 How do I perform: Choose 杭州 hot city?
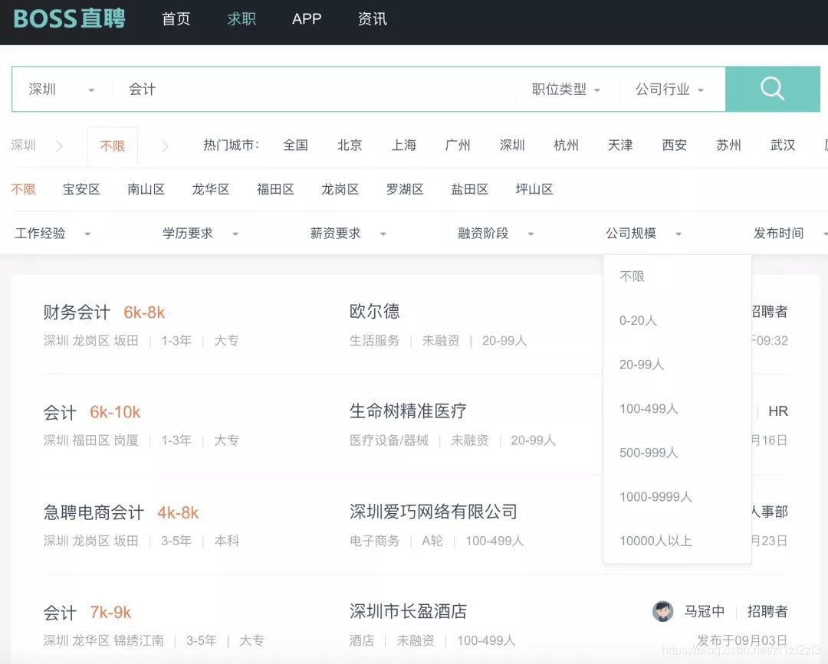coord(566,145)
